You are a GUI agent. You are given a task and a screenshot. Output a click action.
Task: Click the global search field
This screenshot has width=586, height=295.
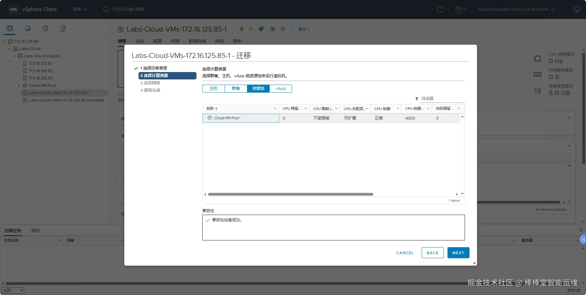[x=128, y=10]
